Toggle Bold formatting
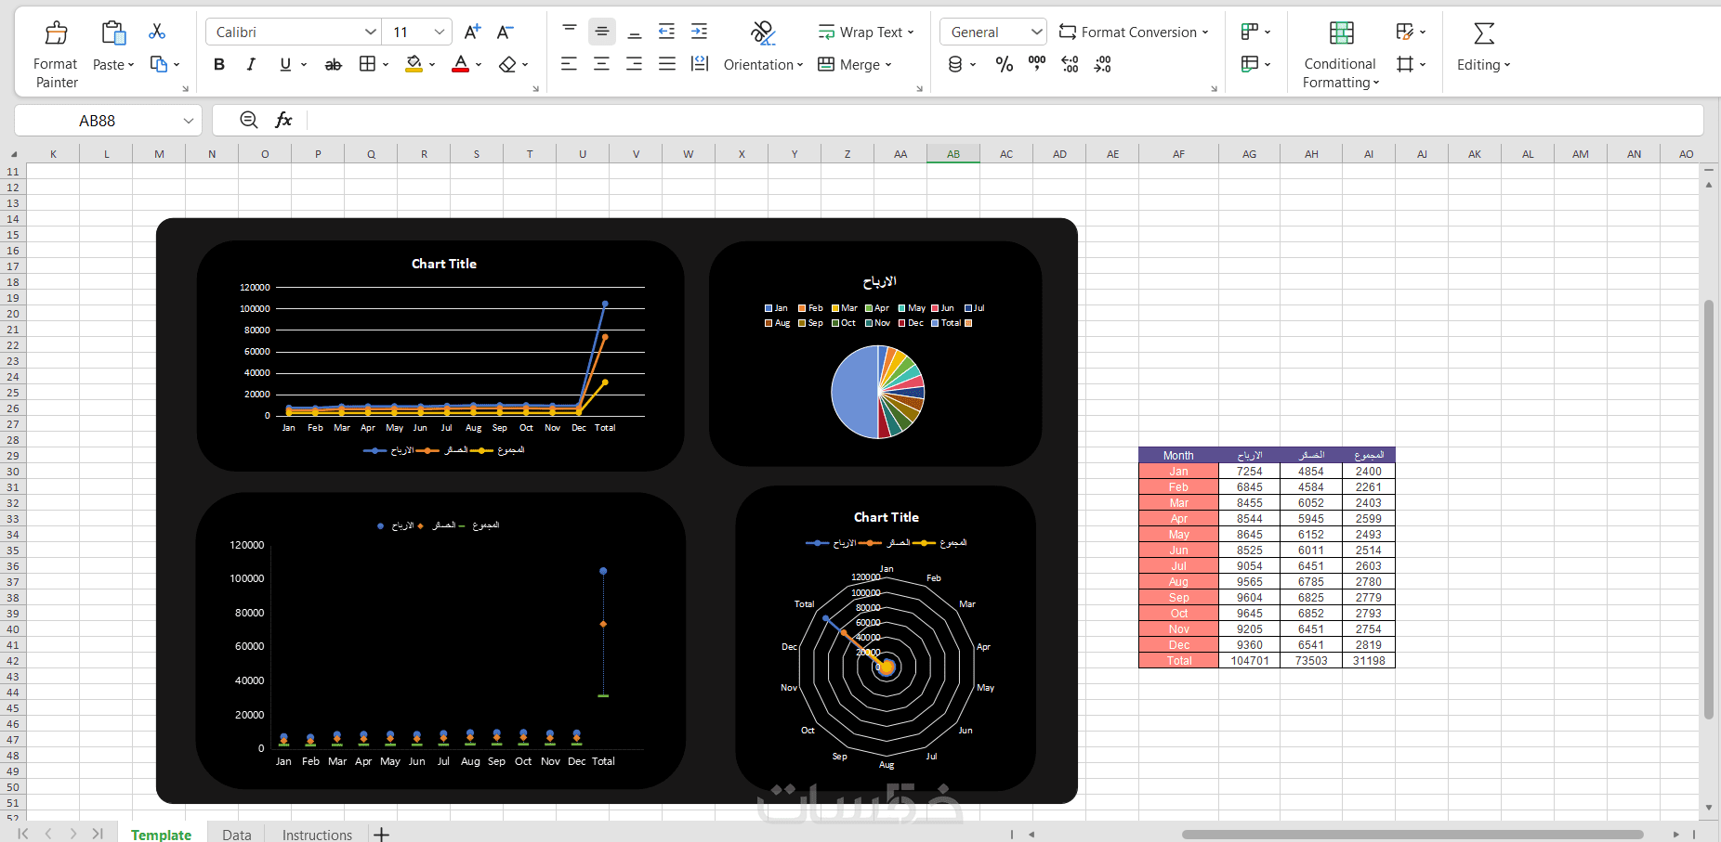1721x842 pixels. 219,64
